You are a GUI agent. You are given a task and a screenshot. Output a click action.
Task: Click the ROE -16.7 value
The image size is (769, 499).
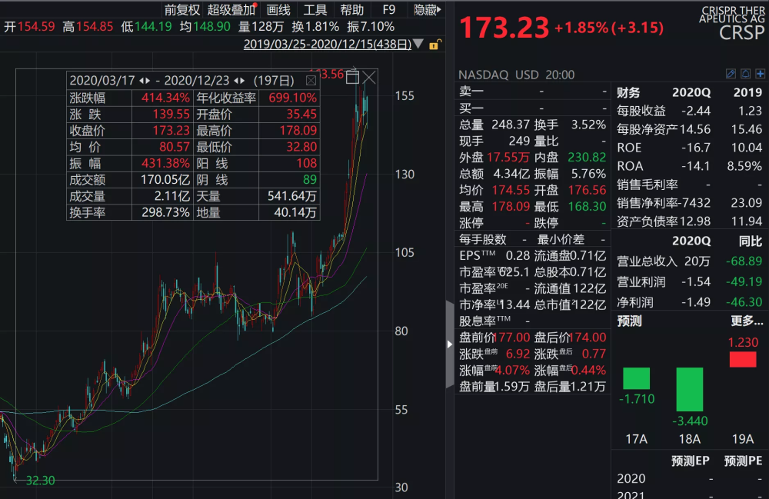click(x=695, y=148)
